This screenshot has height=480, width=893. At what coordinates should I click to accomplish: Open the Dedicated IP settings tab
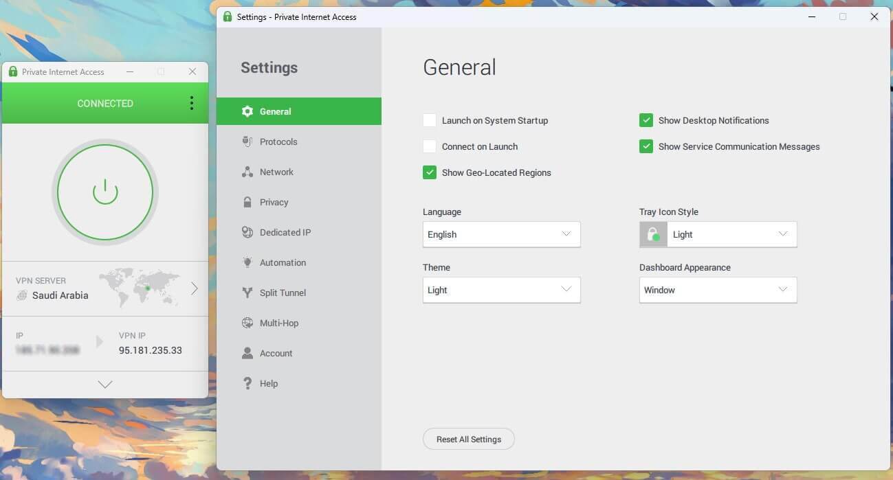pyautogui.click(x=299, y=232)
